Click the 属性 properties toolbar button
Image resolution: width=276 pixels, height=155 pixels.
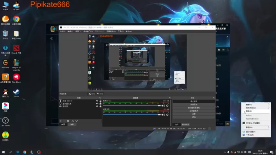click(x=92, y=94)
